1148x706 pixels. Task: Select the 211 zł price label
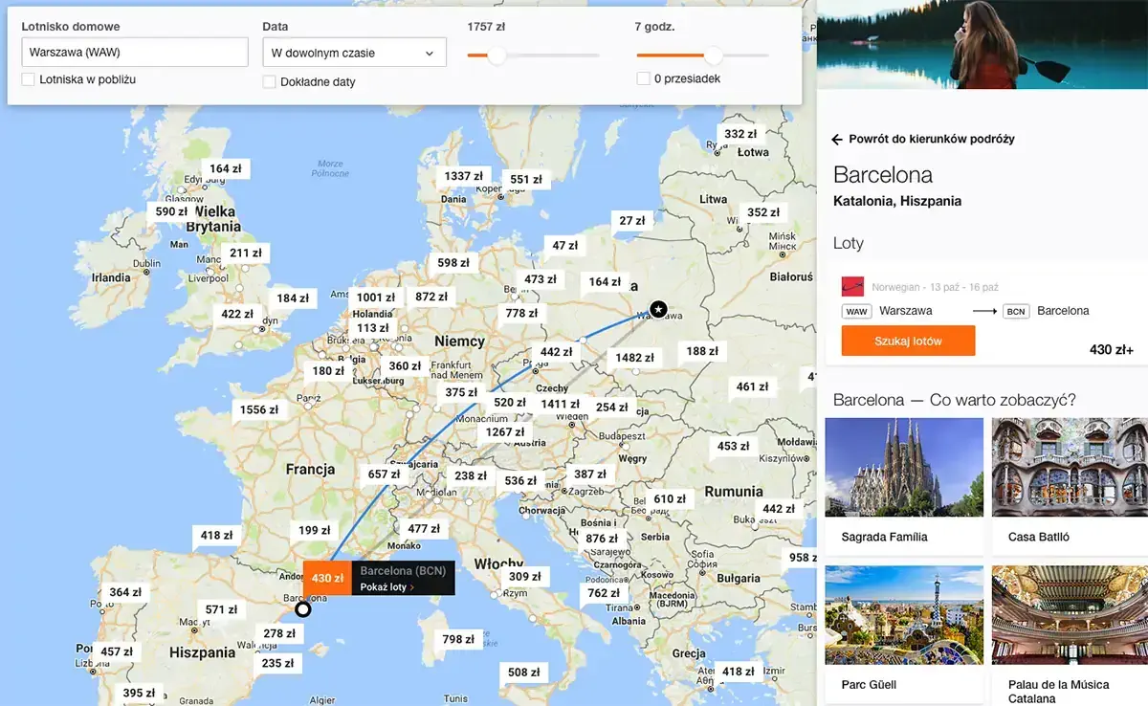pos(245,254)
